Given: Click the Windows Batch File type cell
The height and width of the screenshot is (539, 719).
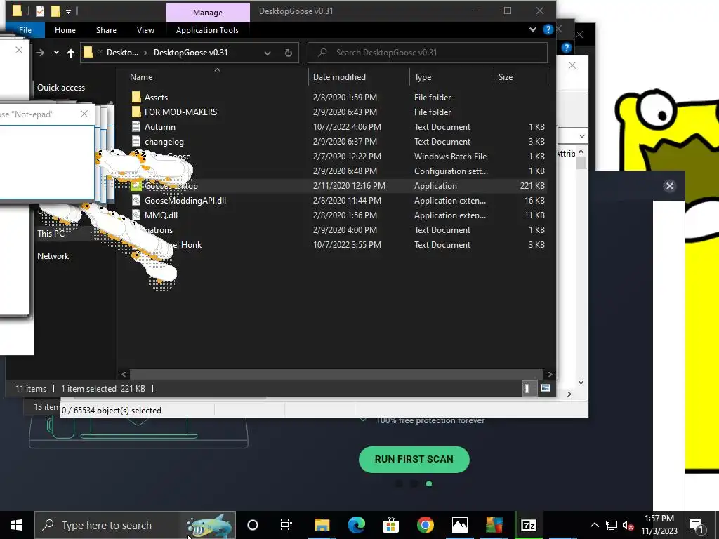Looking at the screenshot, I should (450, 157).
